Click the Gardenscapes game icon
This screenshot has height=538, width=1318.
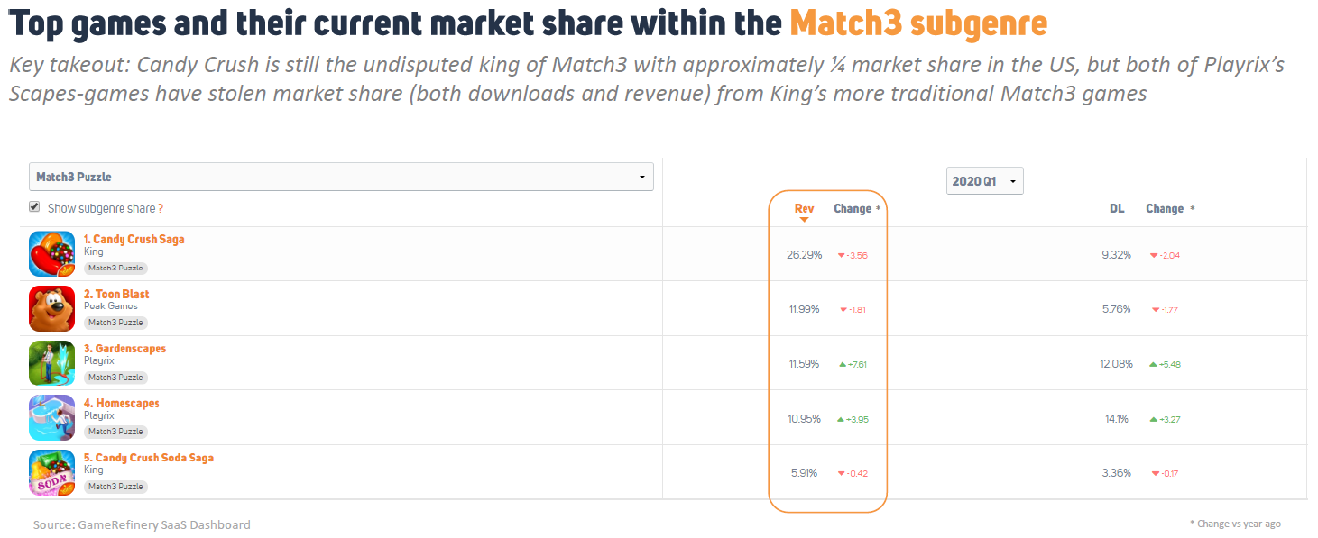click(51, 363)
